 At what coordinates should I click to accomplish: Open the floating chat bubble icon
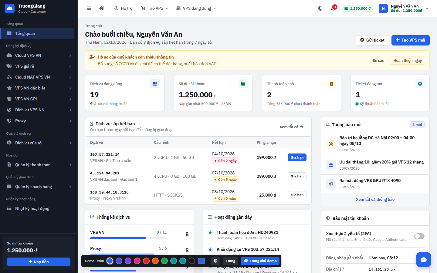click(424, 260)
